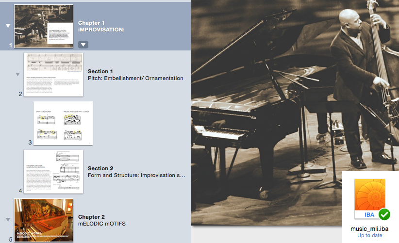Select IMPROVISATION: chapter subtitle

[x=101, y=30]
